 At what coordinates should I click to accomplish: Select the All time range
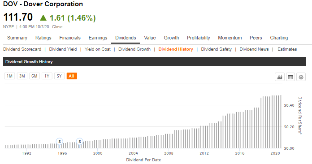pos(72,76)
